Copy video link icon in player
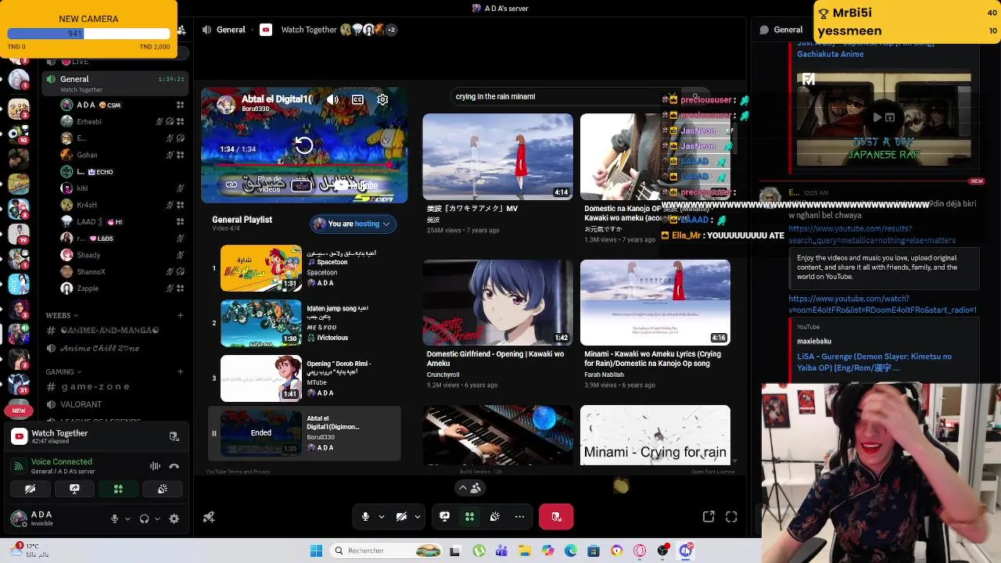Screen dimensions: 1001x563 pos(231,185)
